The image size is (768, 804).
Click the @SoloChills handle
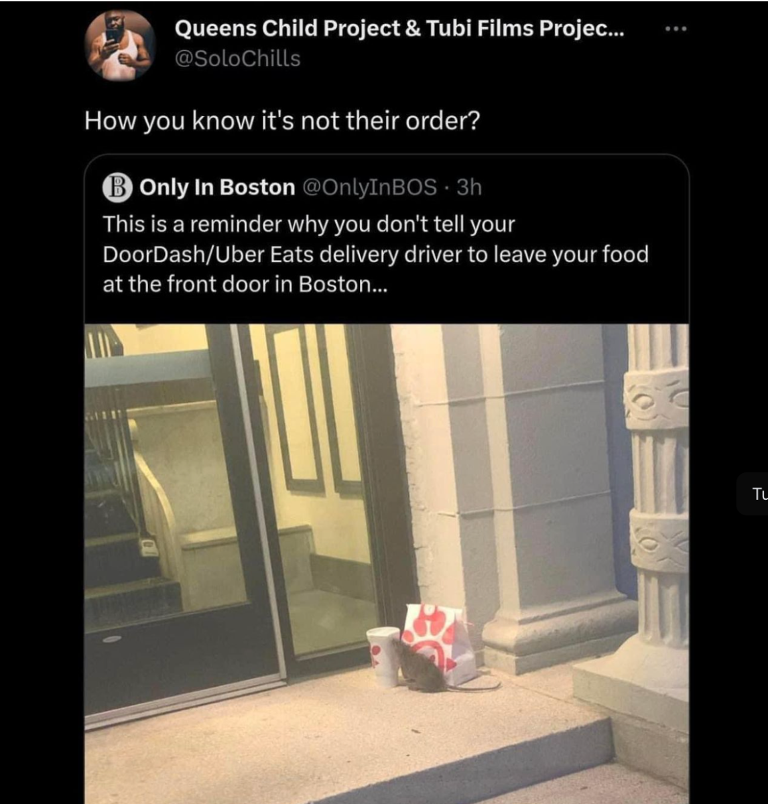point(237,59)
